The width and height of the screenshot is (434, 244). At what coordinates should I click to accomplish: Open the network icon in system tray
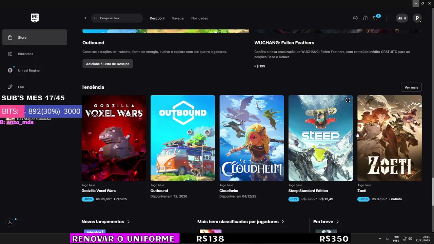coord(405,239)
